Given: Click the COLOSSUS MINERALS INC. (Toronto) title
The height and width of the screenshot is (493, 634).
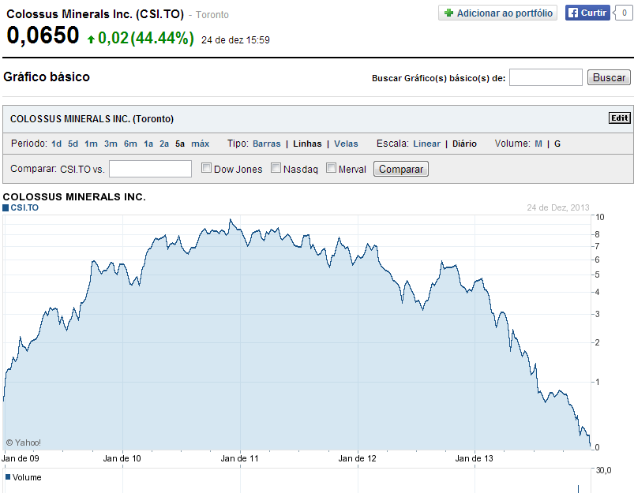Looking at the screenshot, I should (x=92, y=119).
